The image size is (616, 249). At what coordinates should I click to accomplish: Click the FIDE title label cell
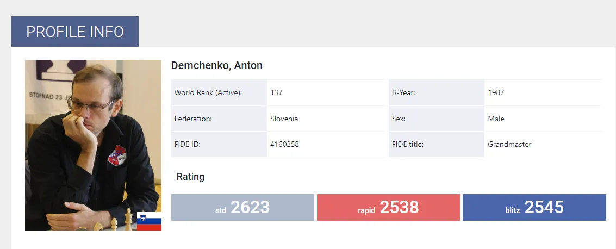pyautogui.click(x=407, y=145)
